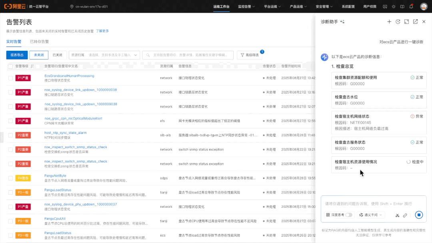The width and height of the screenshot is (432, 243).
Task: Click the feedback message icon in header
Action: (x=385, y=7)
